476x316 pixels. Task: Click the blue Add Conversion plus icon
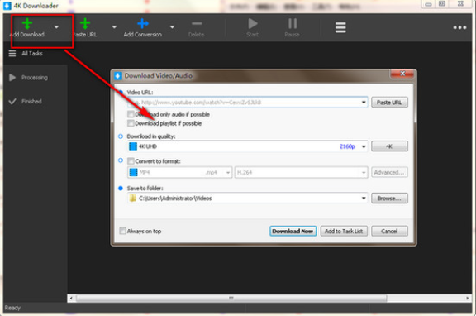[x=143, y=23]
